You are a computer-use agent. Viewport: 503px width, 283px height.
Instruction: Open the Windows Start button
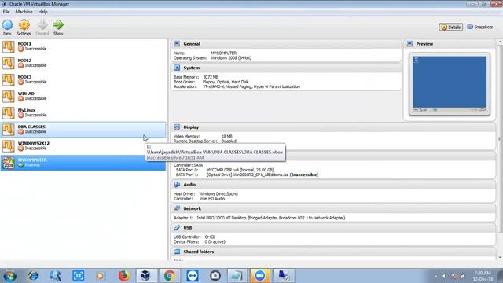tap(9, 276)
